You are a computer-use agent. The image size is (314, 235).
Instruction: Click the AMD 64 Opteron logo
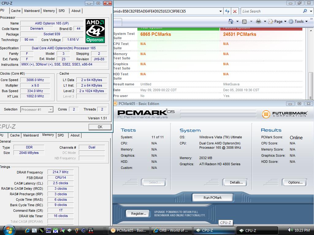pyautogui.click(x=95, y=31)
